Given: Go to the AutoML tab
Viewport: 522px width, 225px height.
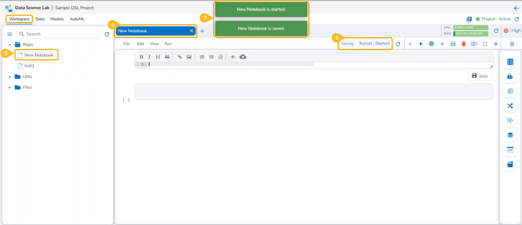Looking at the screenshot, I should pyautogui.click(x=77, y=19).
